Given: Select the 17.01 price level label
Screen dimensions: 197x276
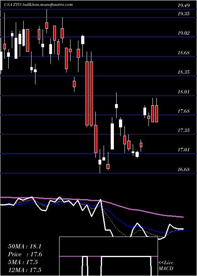Looking at the screenshot, I should (x=184, y=149).
